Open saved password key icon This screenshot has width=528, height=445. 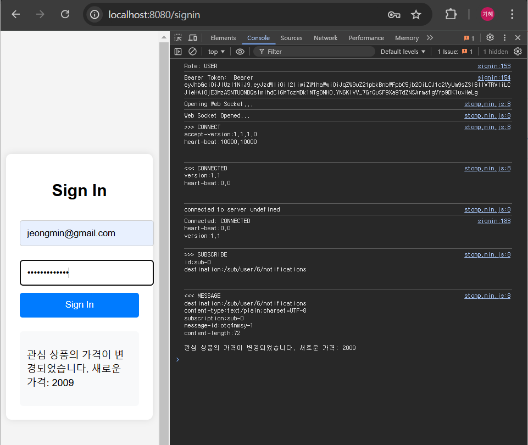click(393, 14)
